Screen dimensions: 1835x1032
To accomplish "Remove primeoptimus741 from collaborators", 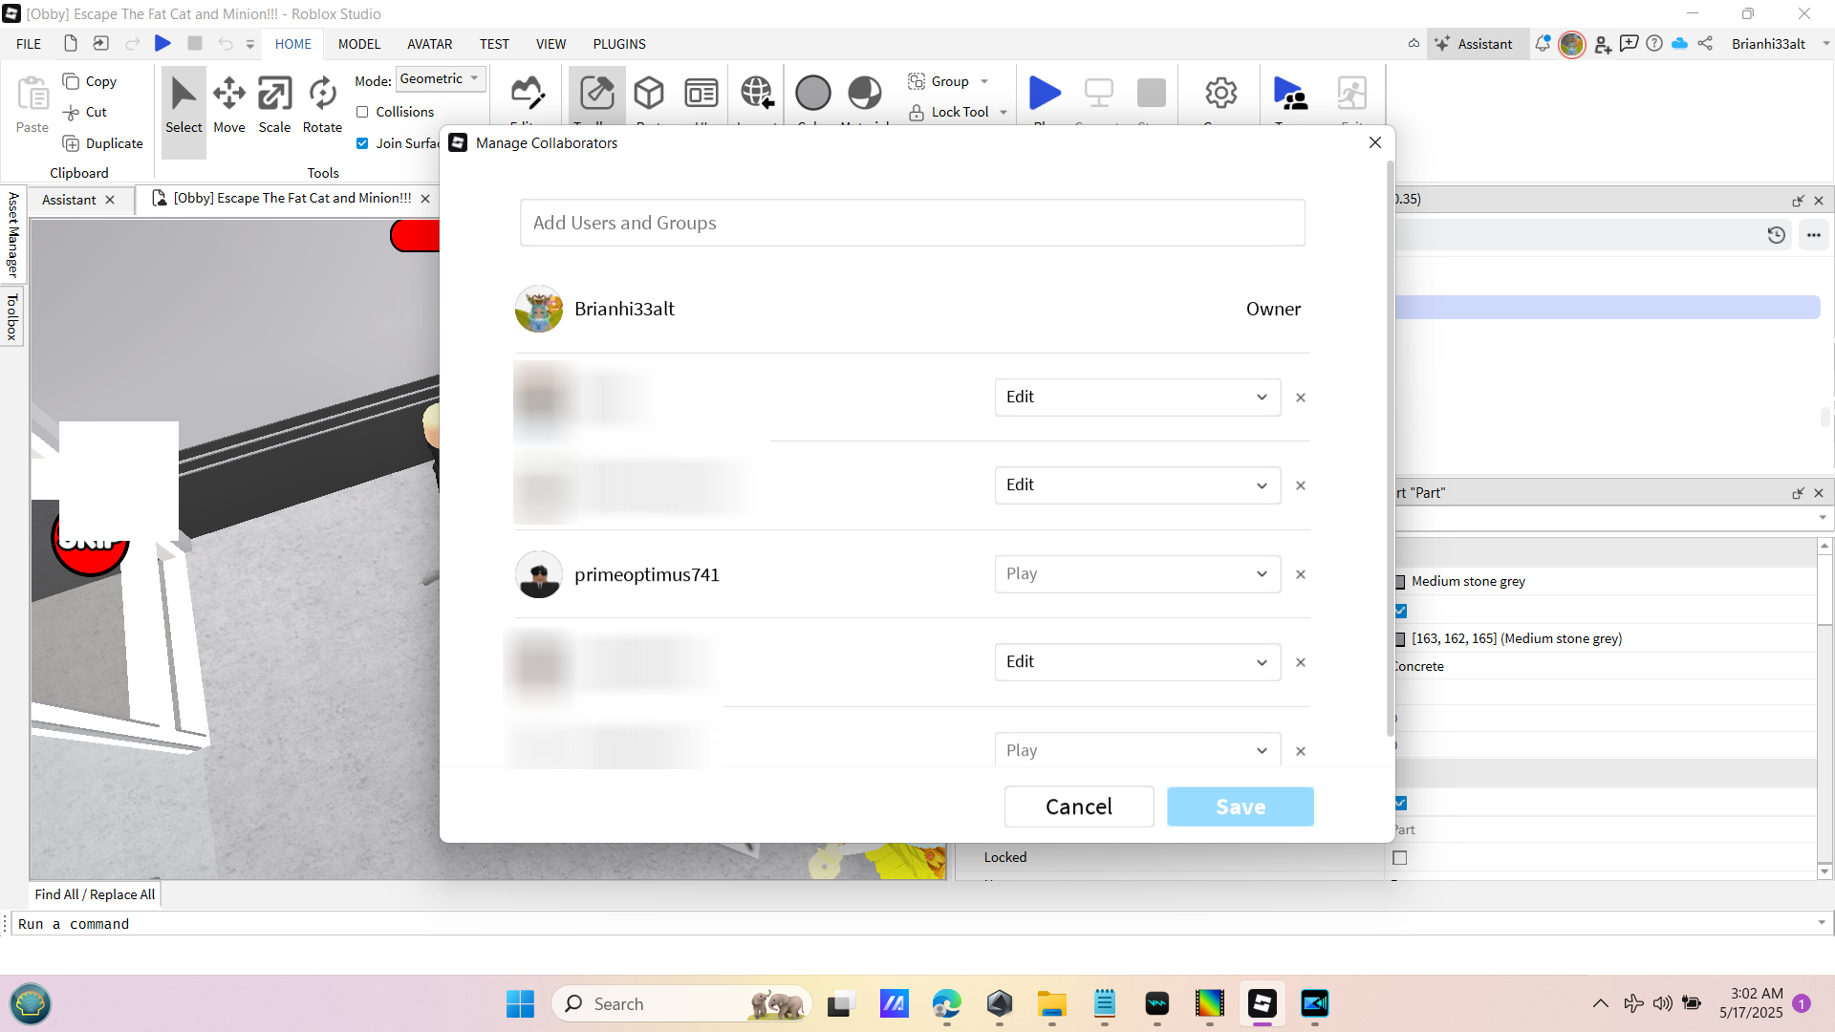I will coord(1301,574).
